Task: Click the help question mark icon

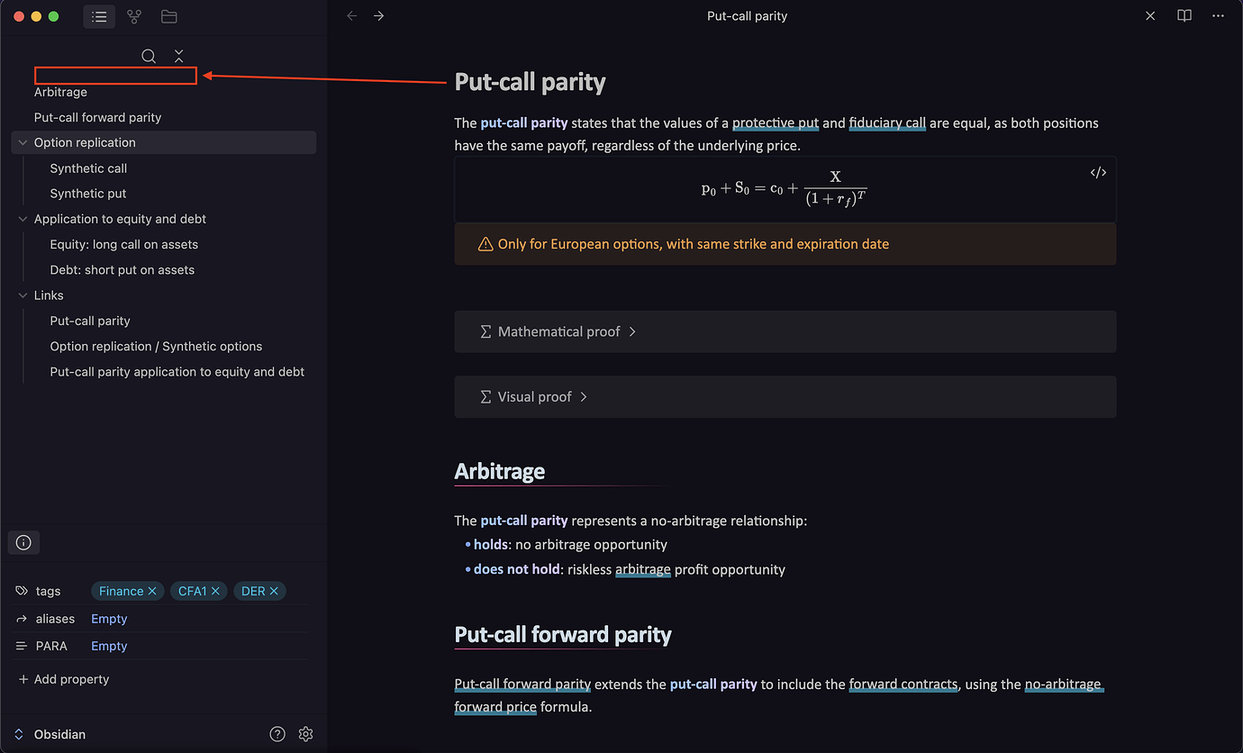Action: click(x=277, y=734)
